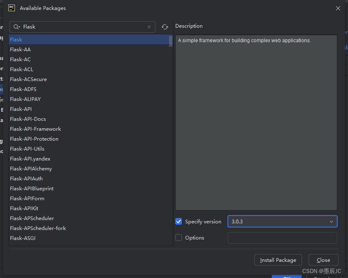The image size is (348, 278).
Task: Clear the Flask search text
Action: 149,27
